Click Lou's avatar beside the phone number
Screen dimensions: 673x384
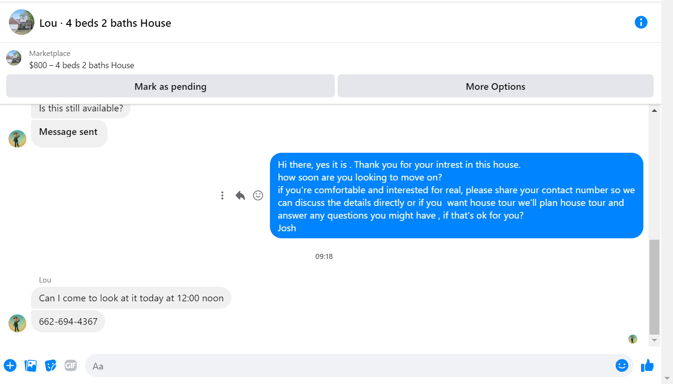click(17, 323)
